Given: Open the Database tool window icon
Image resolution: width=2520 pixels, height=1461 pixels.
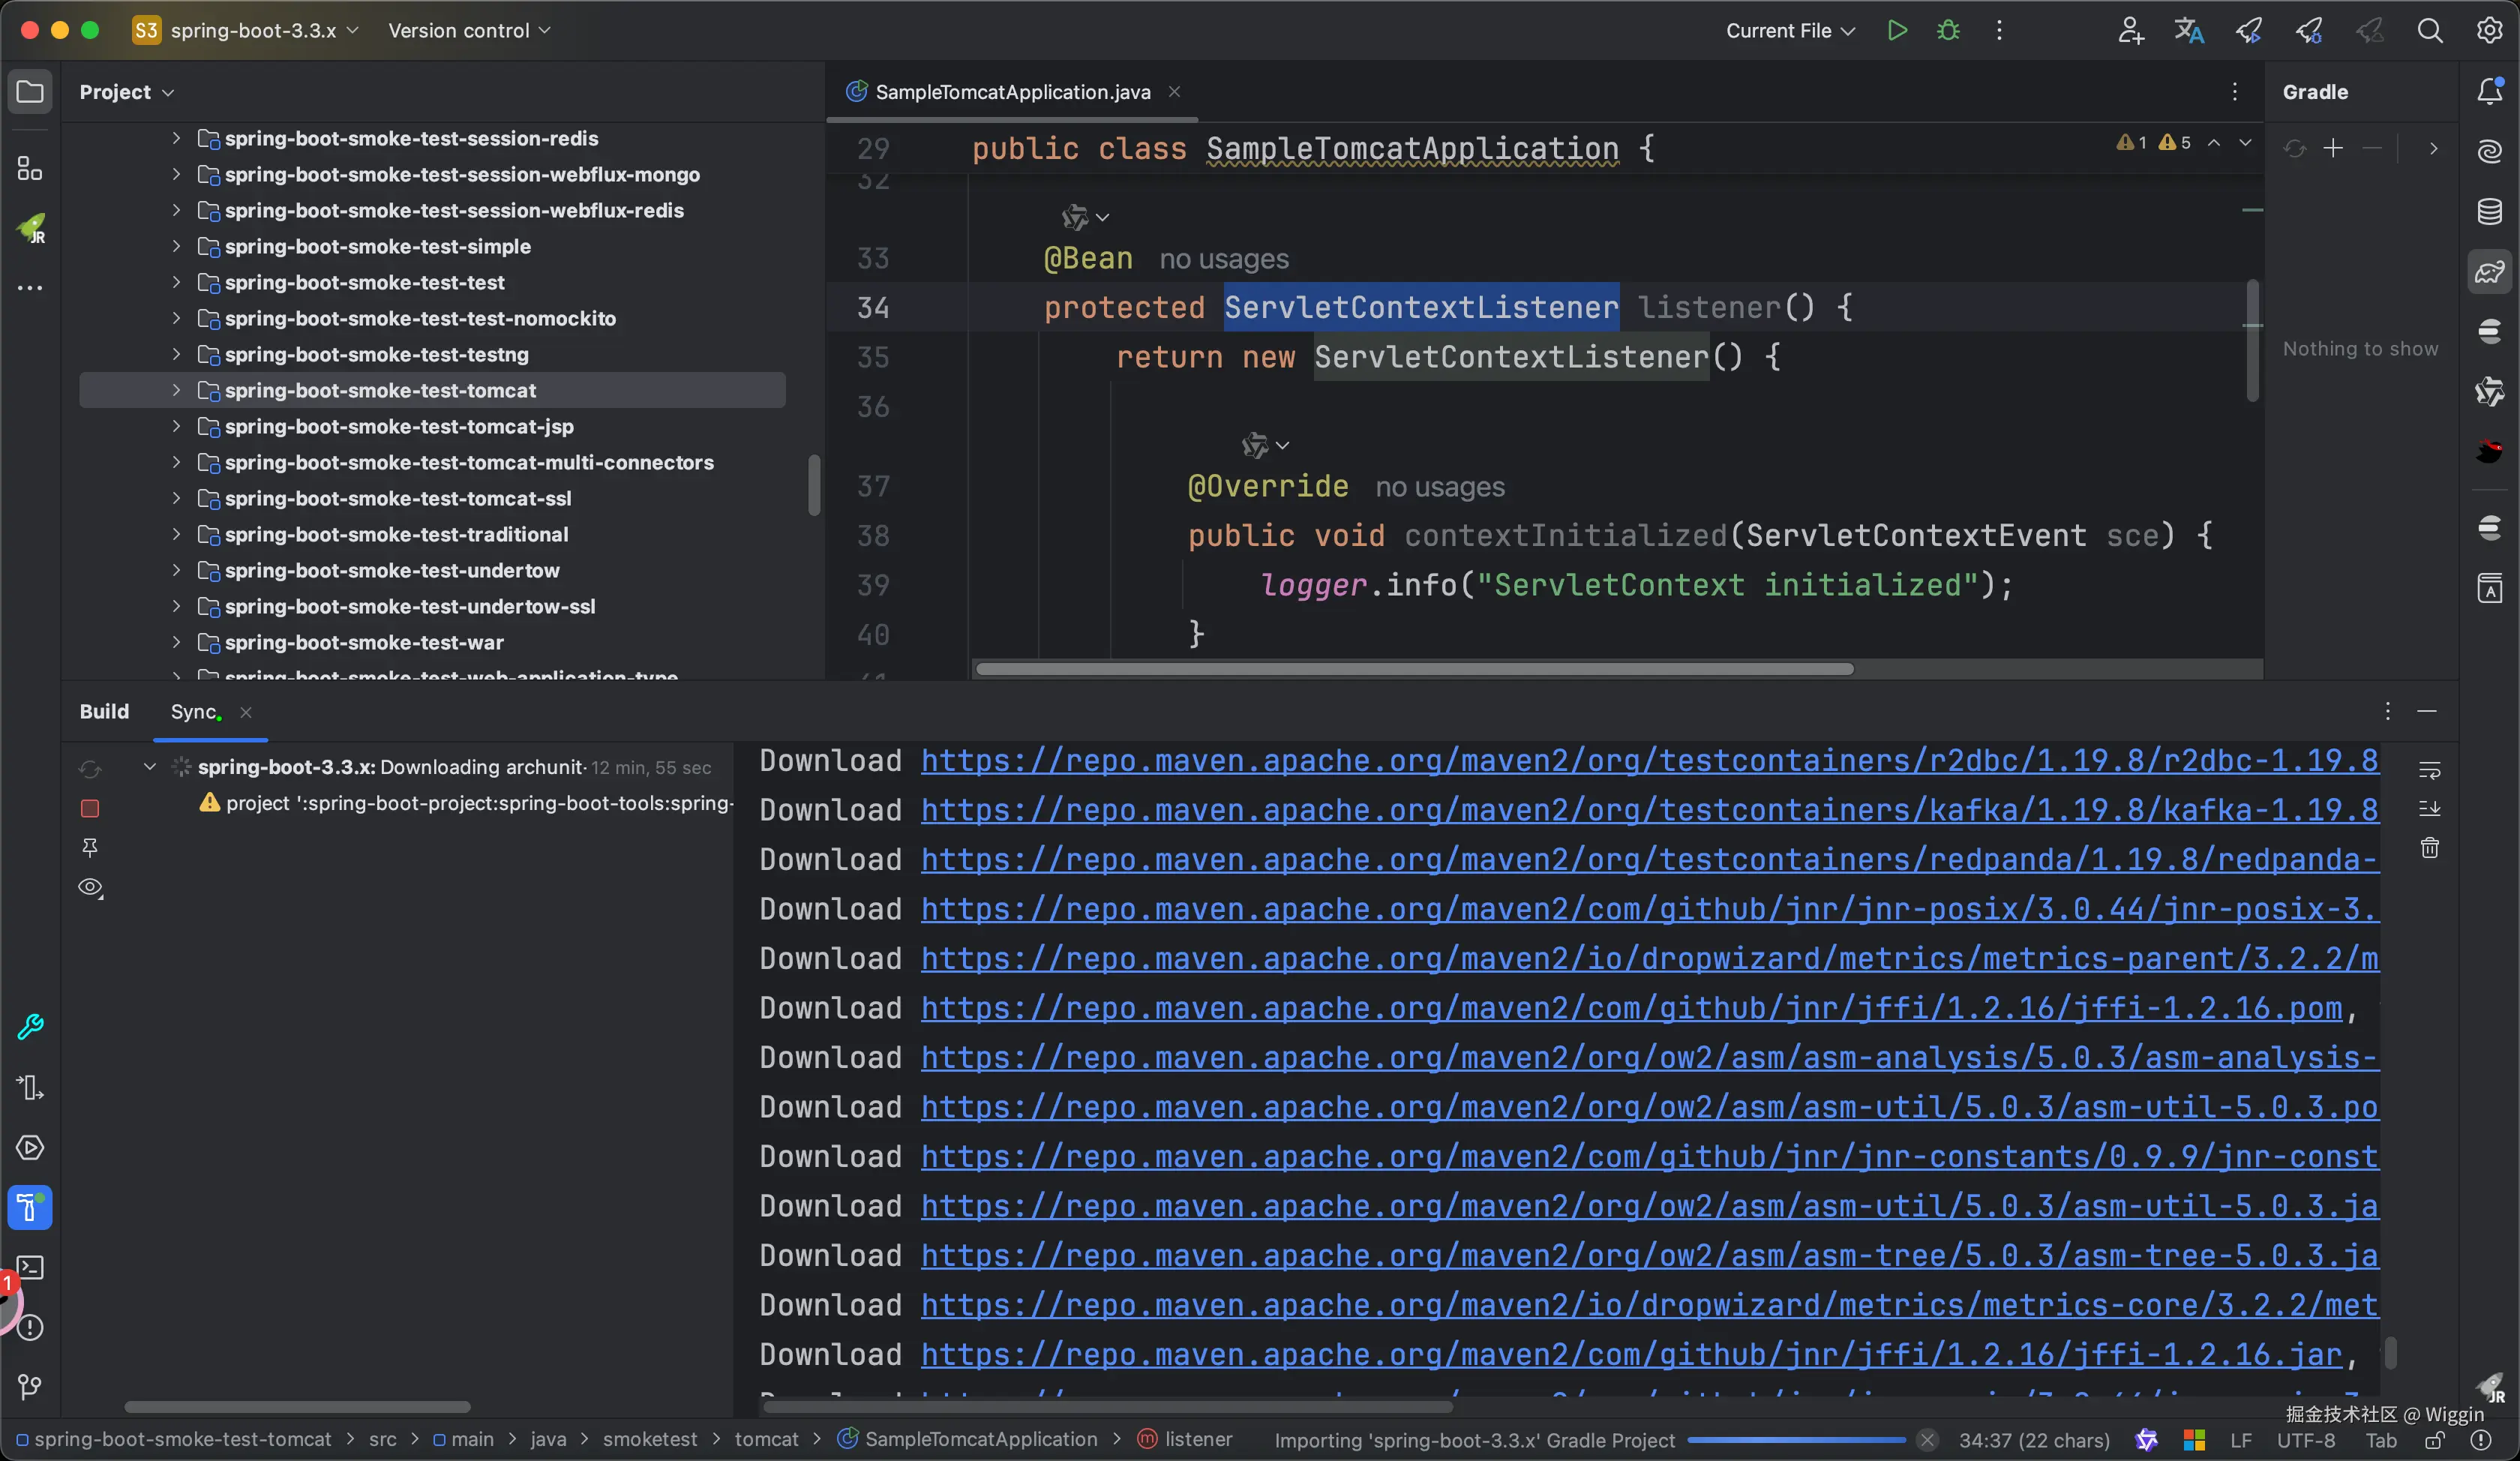Looking at the screenshot, I should (2489, 211).
